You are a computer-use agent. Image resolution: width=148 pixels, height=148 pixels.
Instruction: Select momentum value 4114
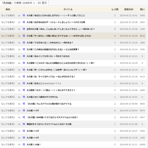142,77
